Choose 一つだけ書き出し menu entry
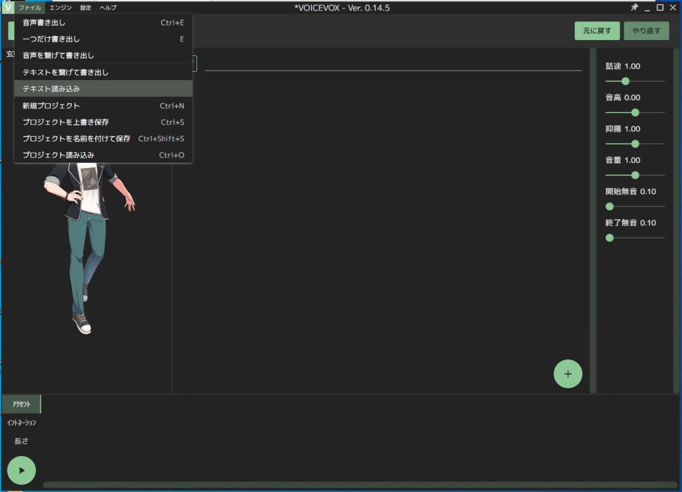Viewport: 682px width, 492px height. 103,39
